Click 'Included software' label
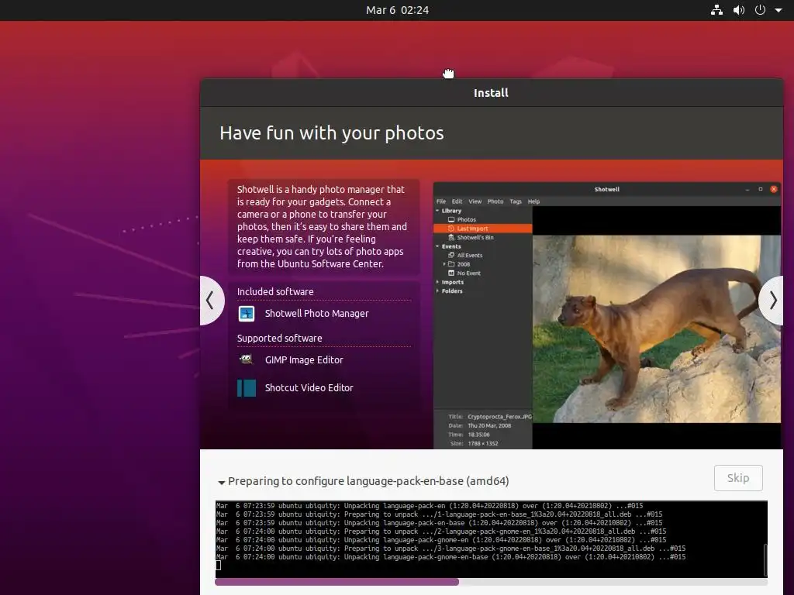The image size is (794, 595). [x=275, y=292]
